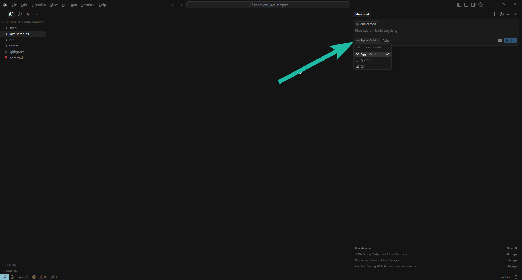Click the ports forwarded indicator
522x280 pixels.
tap(54, 277)
